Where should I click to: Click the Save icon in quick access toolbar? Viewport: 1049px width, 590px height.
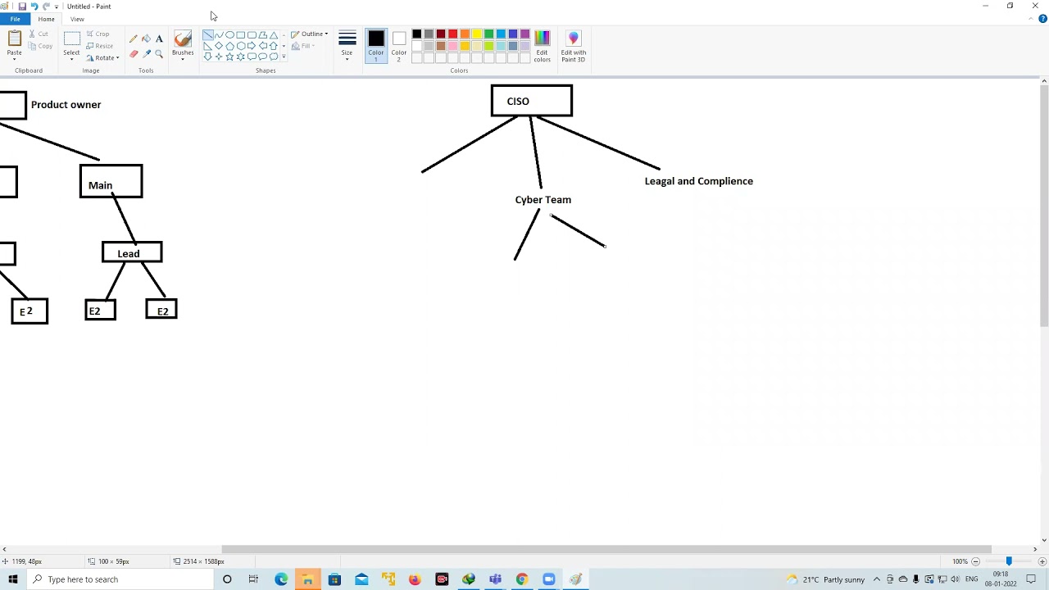[x=22, y=7]
